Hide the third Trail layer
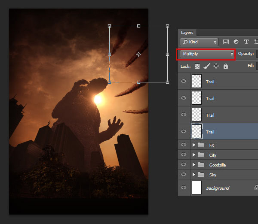258x224 pixels. (184, 115)
